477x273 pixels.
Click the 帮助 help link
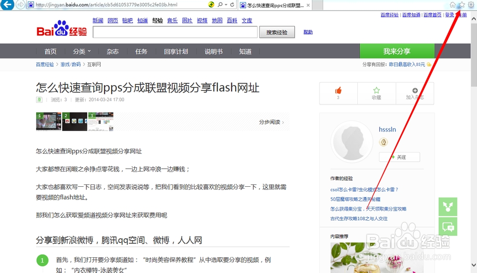(x=308, y=32)
